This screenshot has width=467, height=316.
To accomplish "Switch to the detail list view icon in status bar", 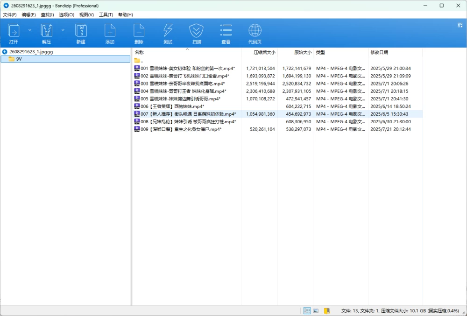I will (307, 311).
